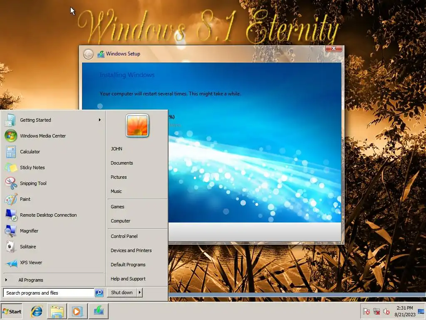Close the Windows Setup window
Screen dimensions: 426x320
[334, 48]
